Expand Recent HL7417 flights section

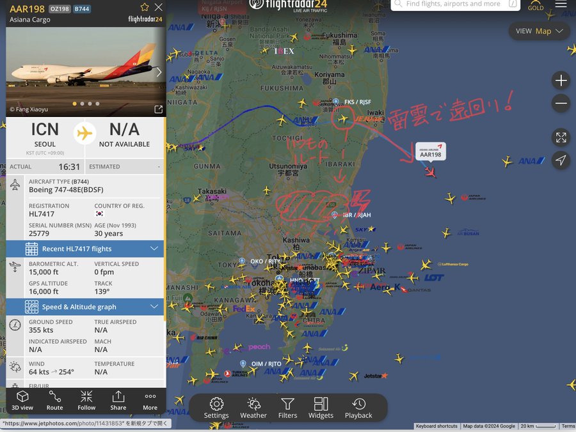click(x=85, y=249)
